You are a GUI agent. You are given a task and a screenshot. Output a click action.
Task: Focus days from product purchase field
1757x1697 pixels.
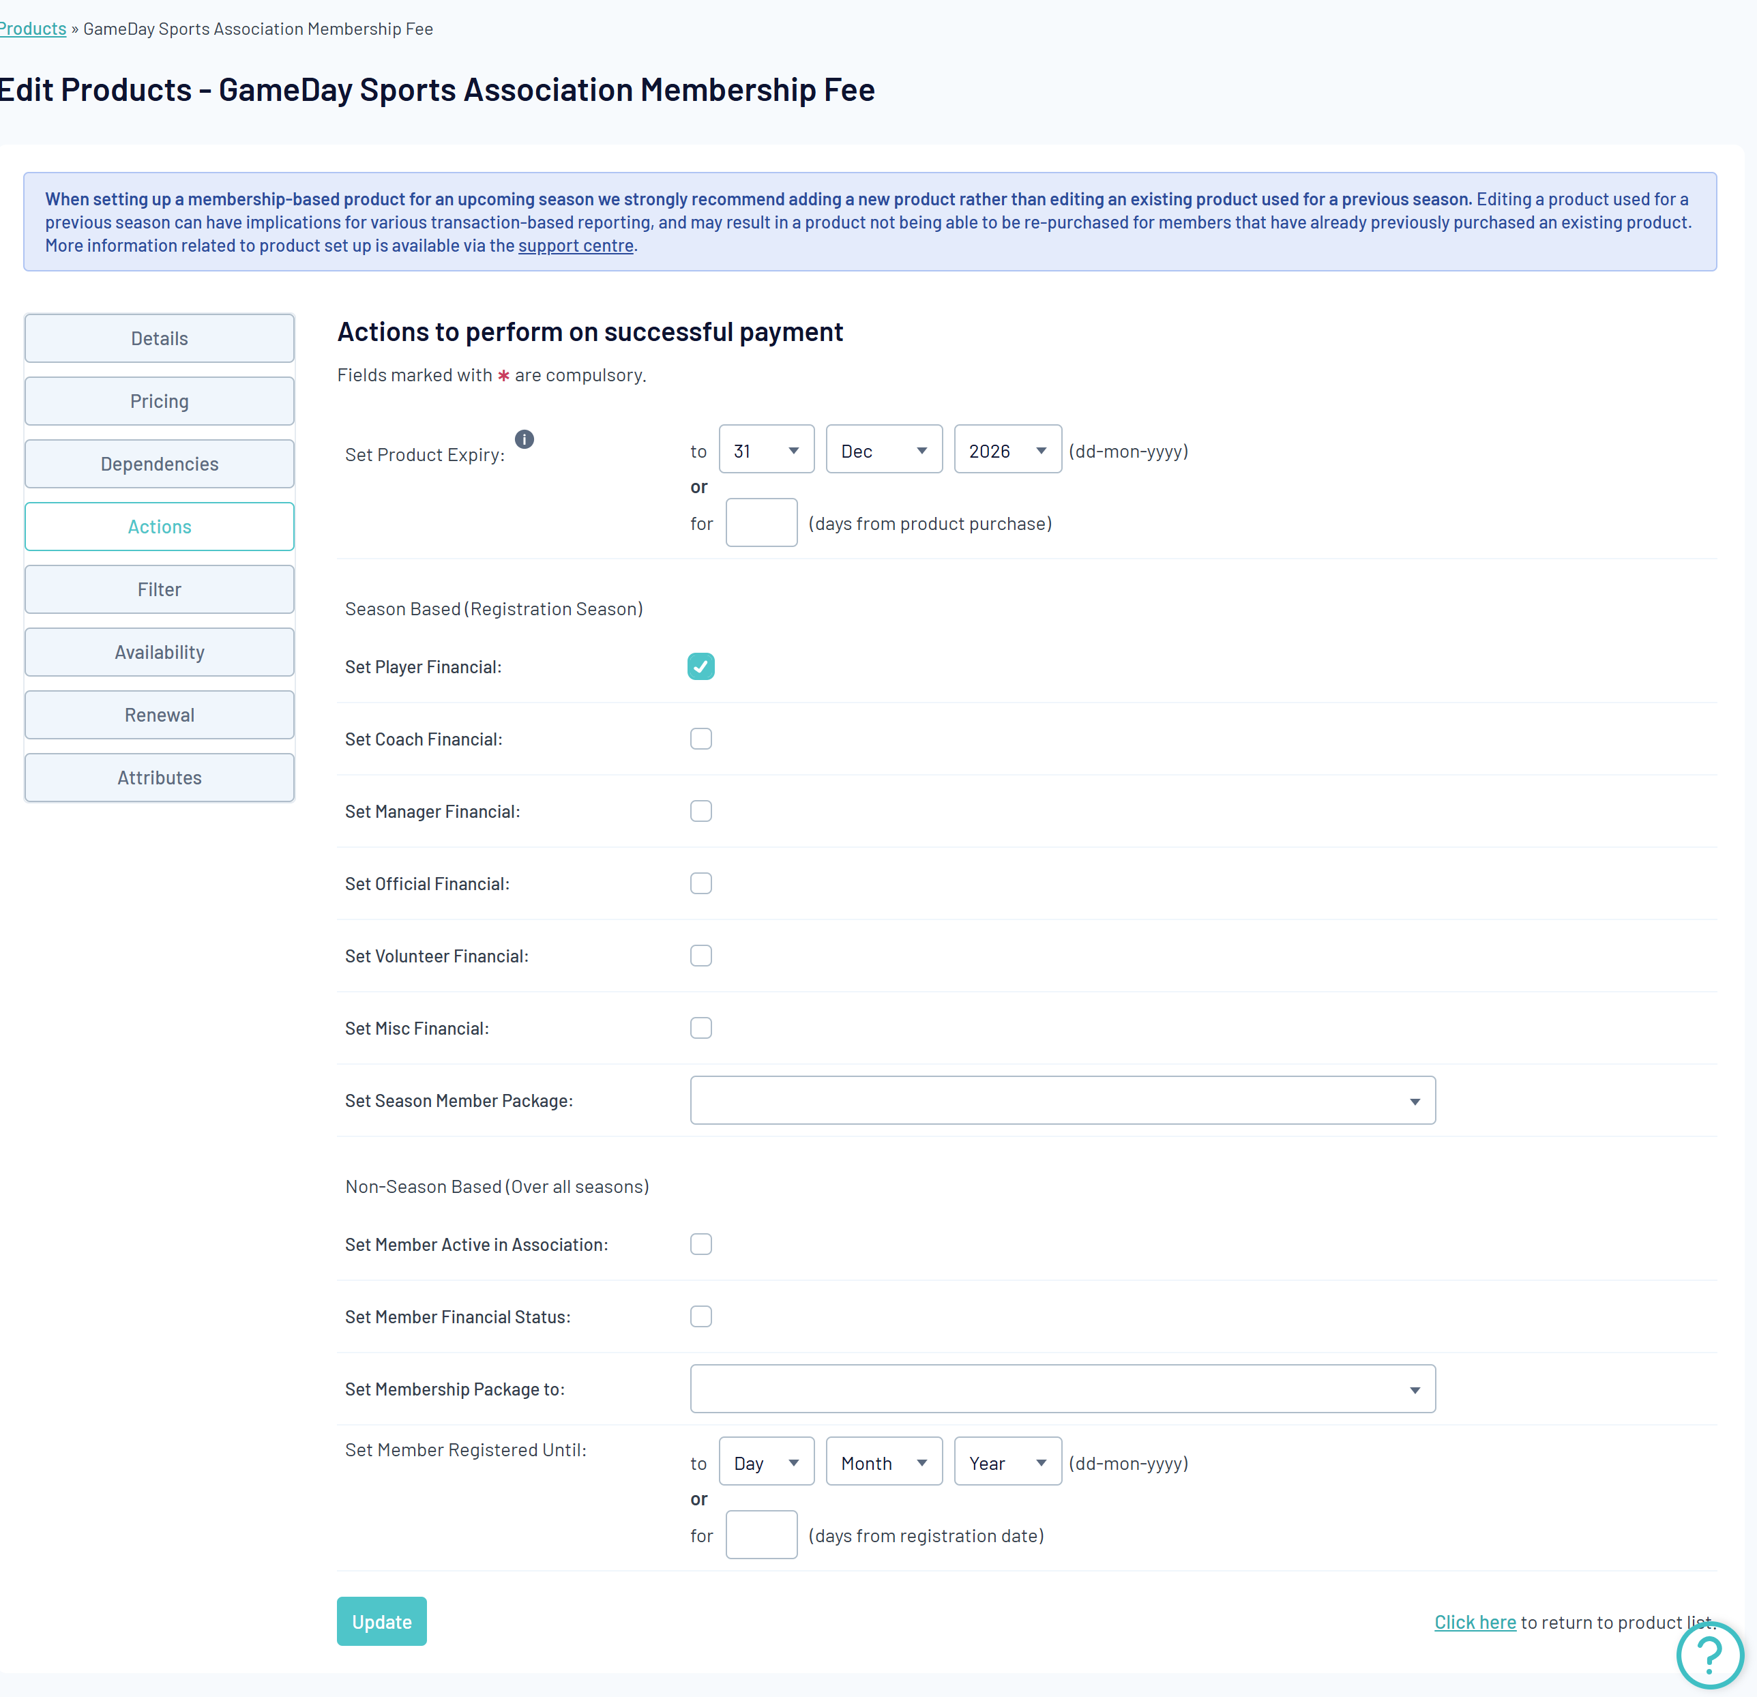(x=761, y=524)
